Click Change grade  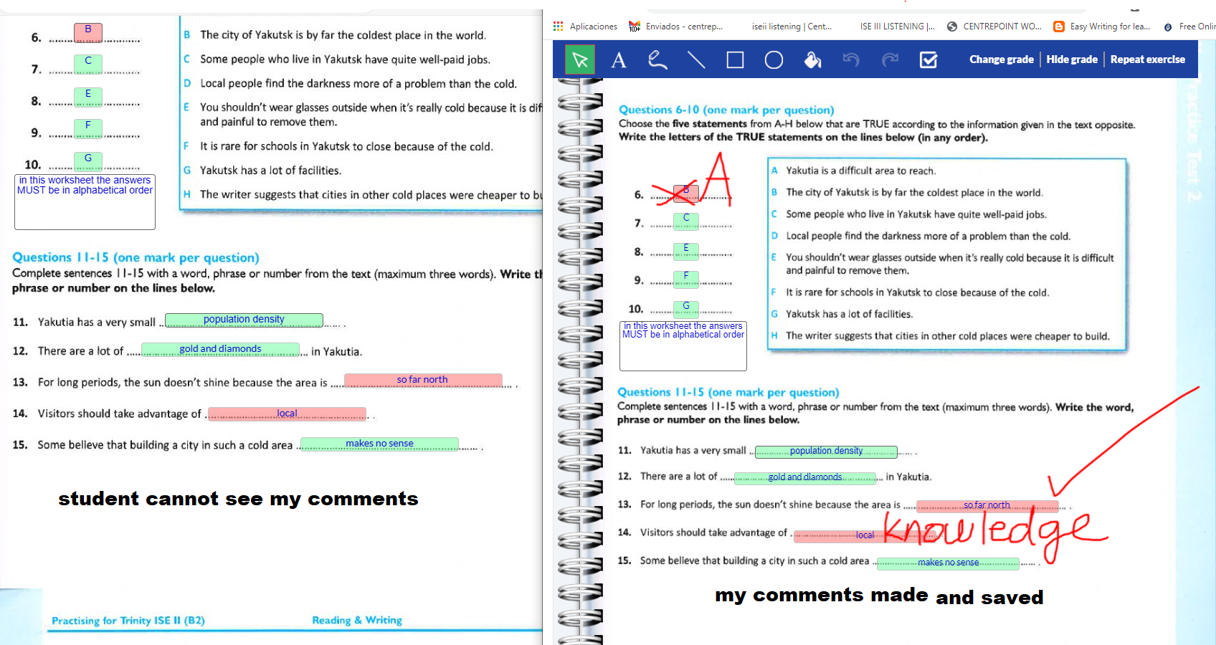pyautogui.click(x=1001, y=59)
